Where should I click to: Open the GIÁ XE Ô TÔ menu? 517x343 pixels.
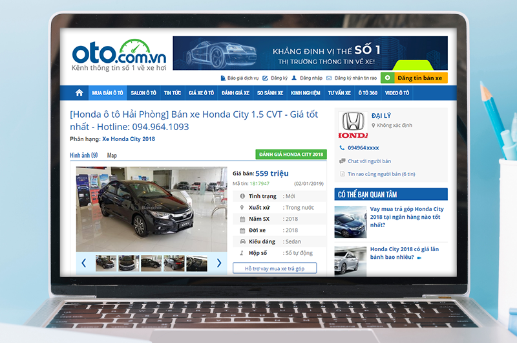[201, 93]
